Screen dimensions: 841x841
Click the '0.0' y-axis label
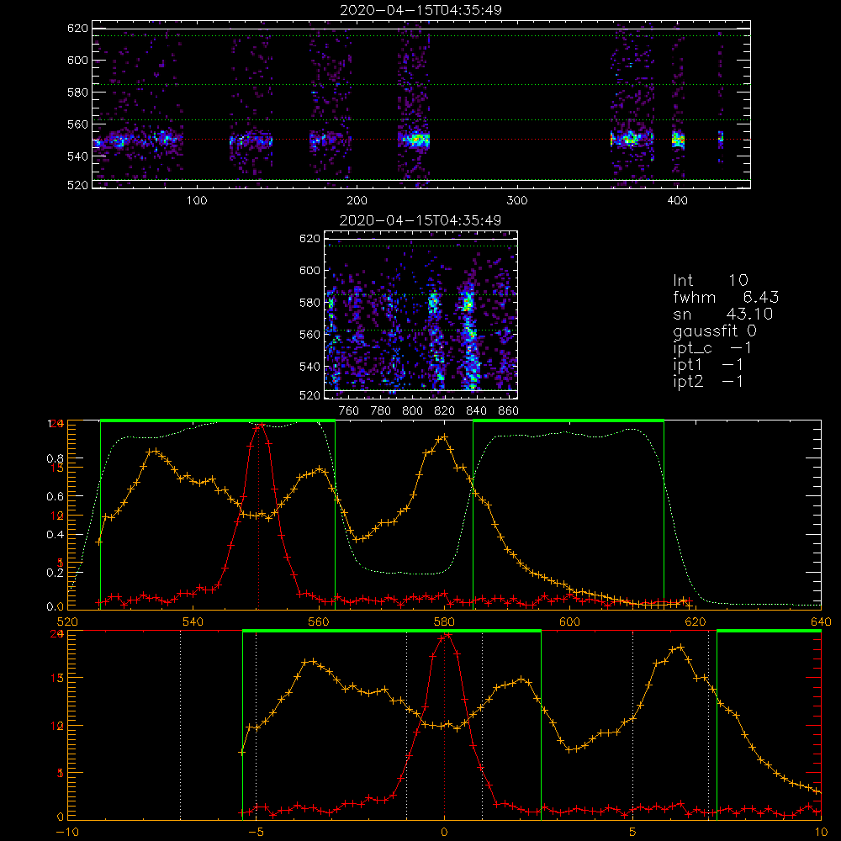coord(55,607)
